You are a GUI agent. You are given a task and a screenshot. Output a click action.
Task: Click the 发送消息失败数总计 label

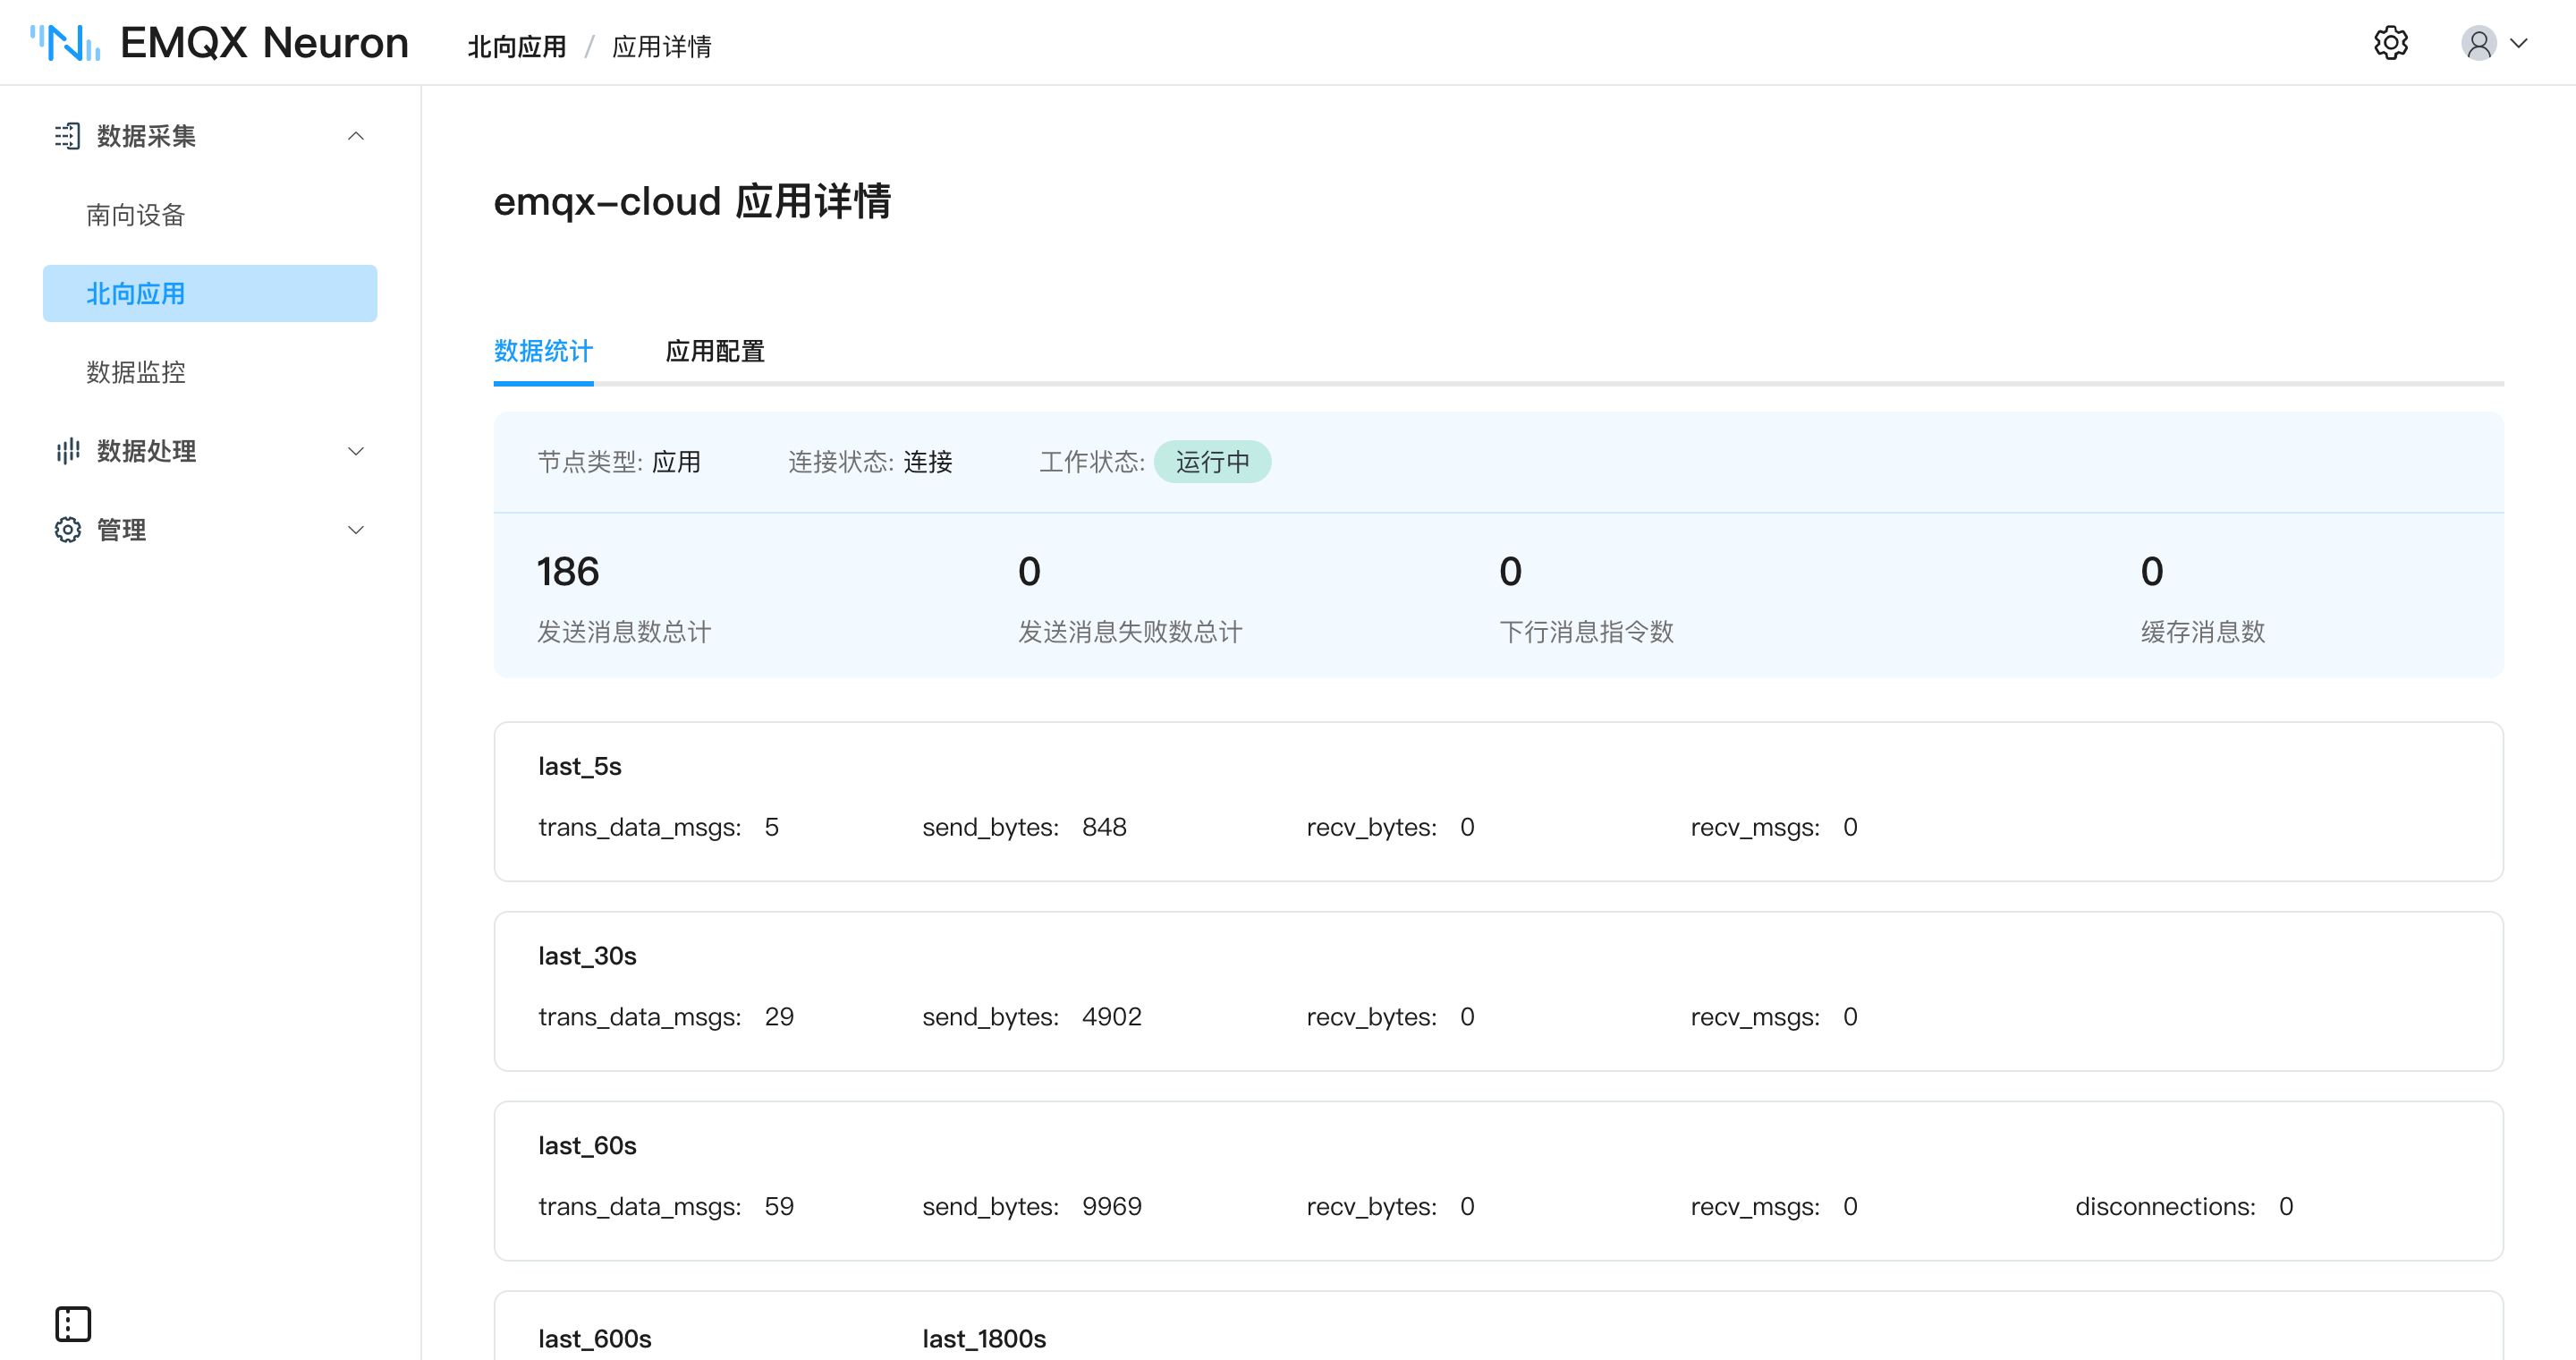pos(1130,632)
